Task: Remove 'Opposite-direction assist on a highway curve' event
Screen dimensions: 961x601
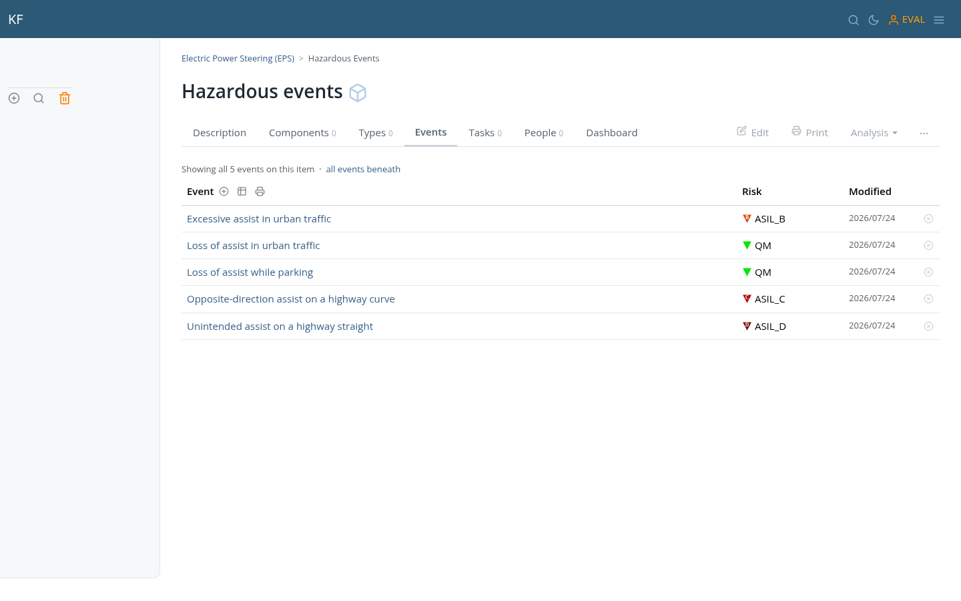Action: (x=928, y=298)
